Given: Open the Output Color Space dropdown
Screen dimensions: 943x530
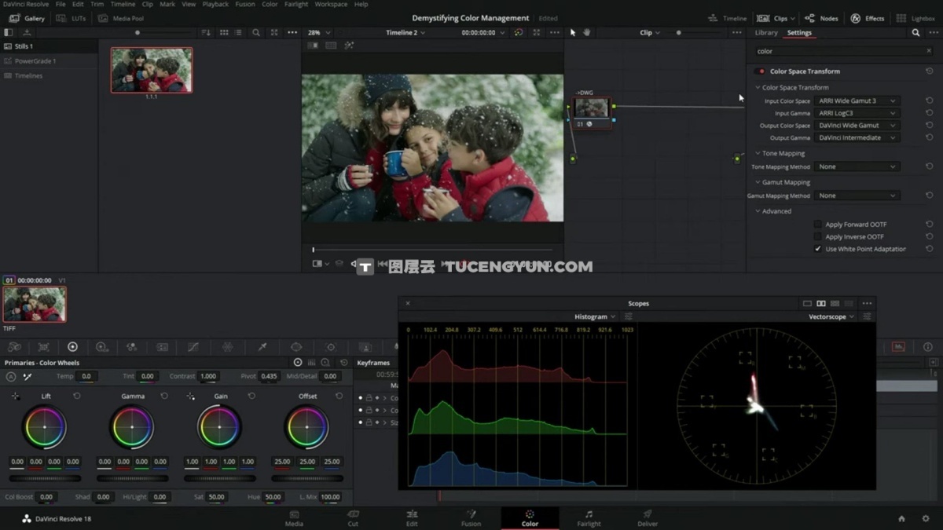Looking at the screenshot, I should pos(857,126).
